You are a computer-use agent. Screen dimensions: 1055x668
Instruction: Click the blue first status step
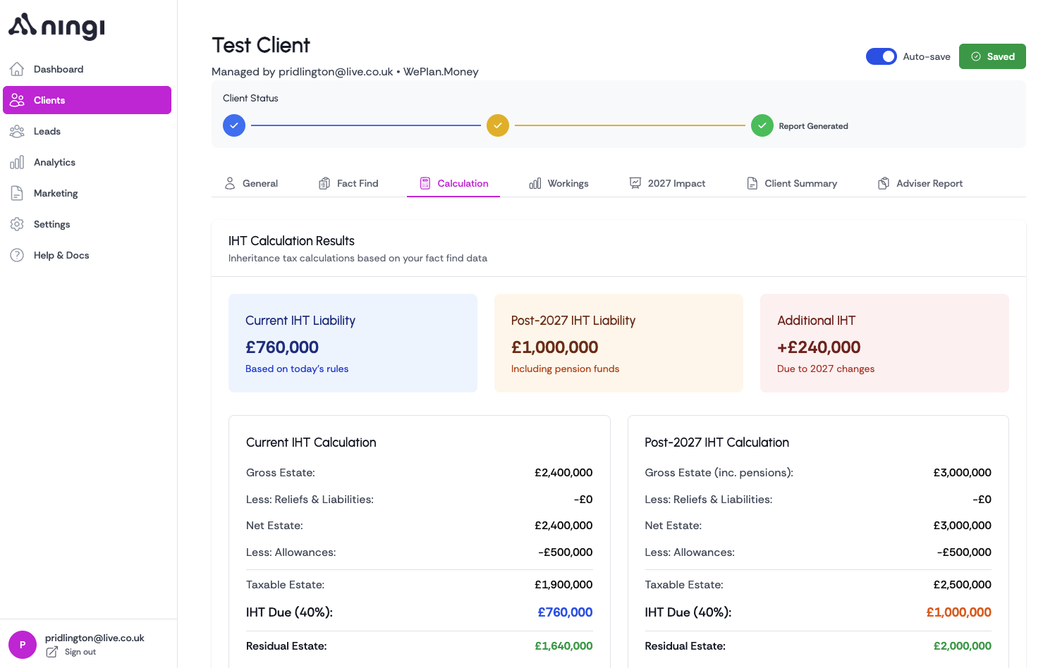234,125
